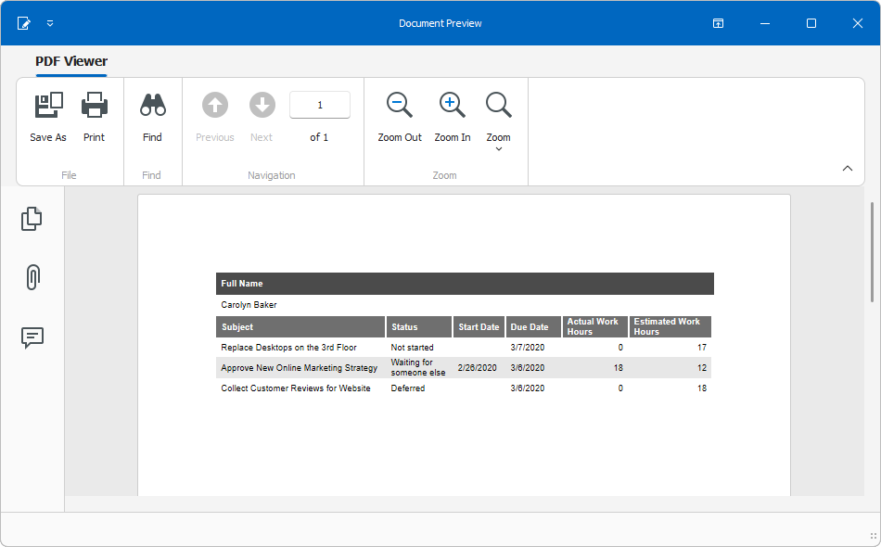Click the page number input field
This screenshot has width=881, height=547.
(319, 104)
